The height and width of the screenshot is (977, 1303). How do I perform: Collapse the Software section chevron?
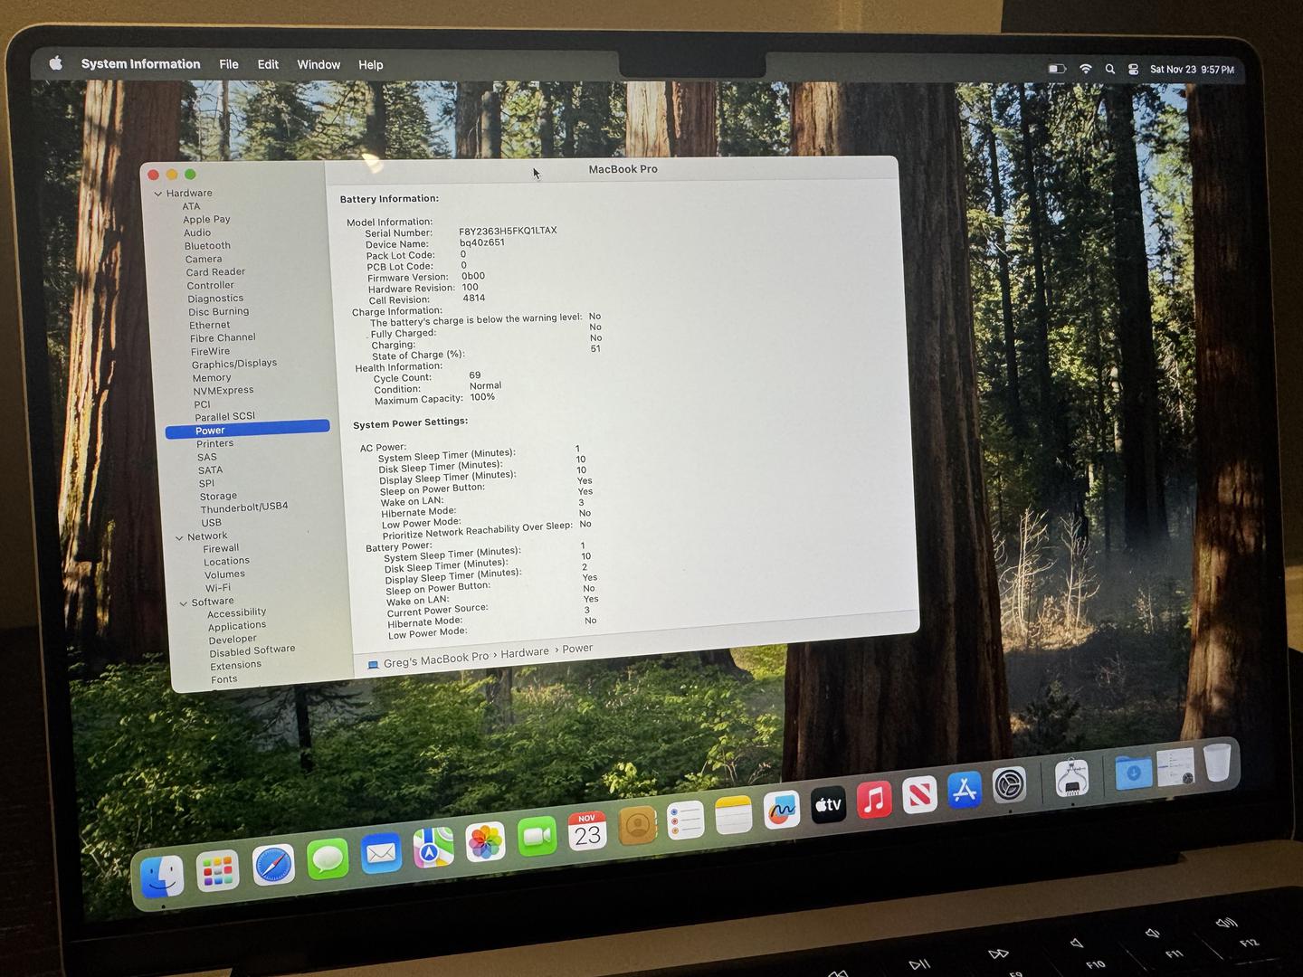click(184, 603)
